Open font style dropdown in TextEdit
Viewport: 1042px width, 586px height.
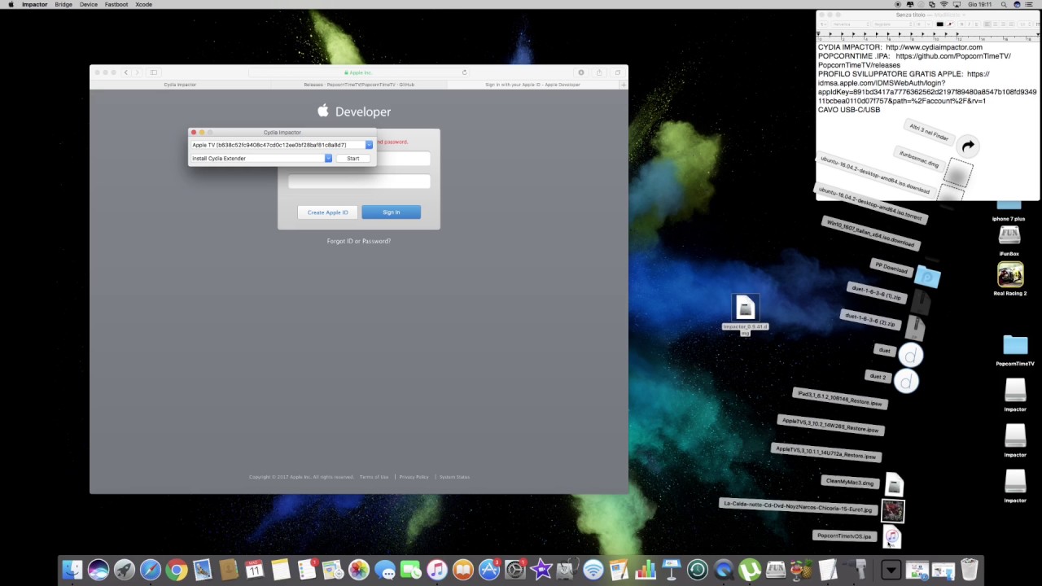pos(893,24)
